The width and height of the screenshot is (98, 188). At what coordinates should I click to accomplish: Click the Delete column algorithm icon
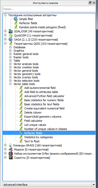21,112
